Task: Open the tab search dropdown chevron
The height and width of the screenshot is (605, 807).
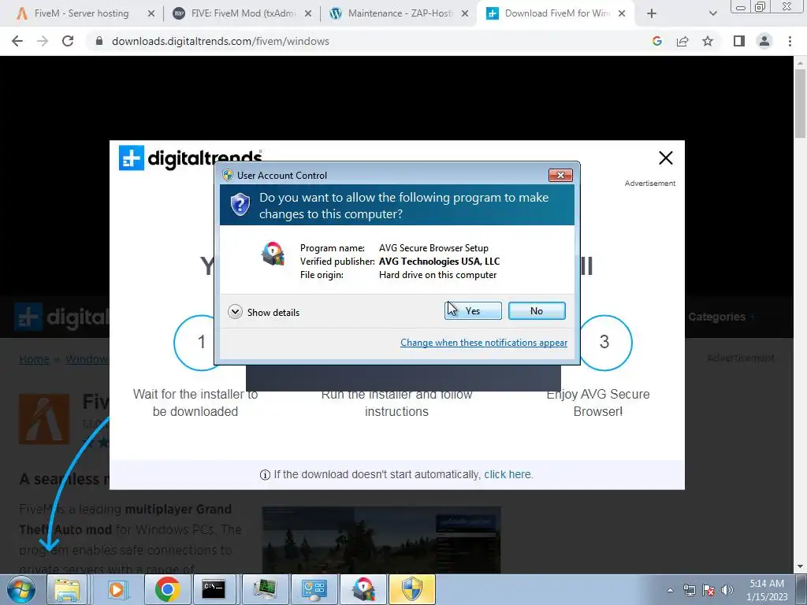Action: coord(712,14)
